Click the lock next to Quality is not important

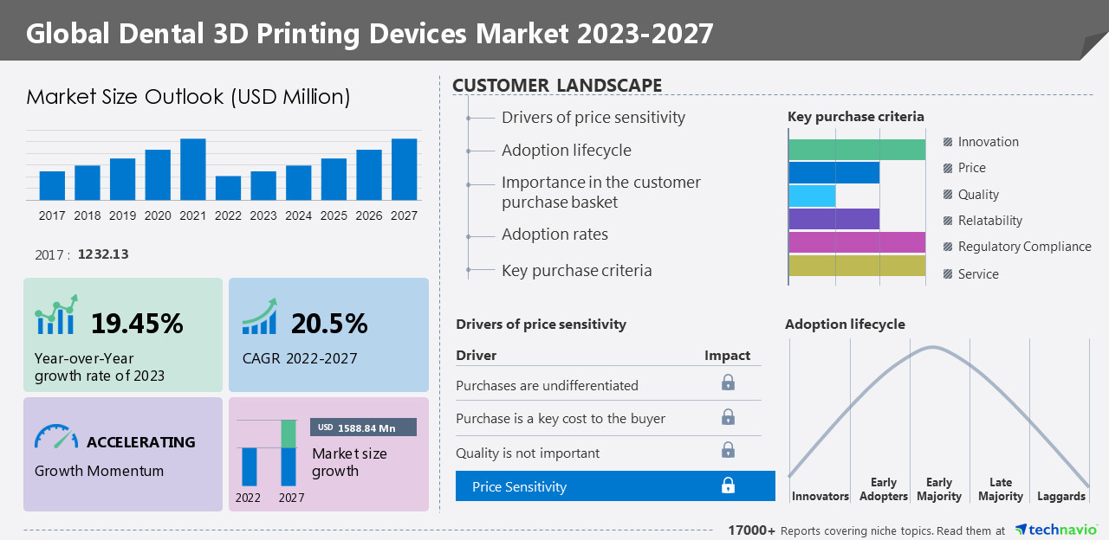tap(729, 449)
